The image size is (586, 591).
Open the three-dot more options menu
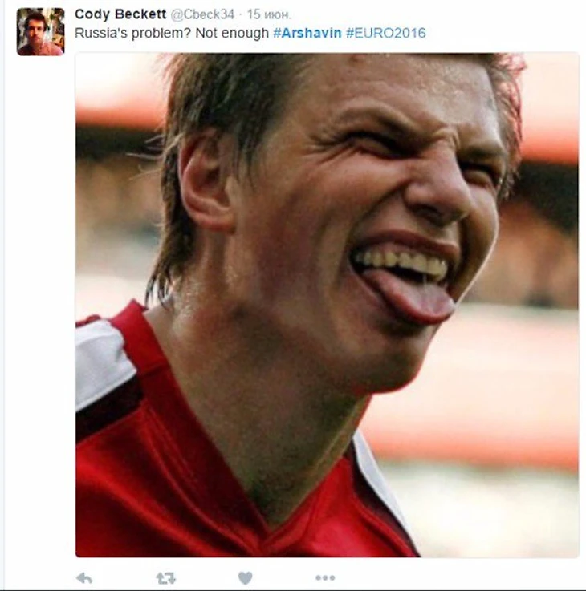(x=324, y=577)
